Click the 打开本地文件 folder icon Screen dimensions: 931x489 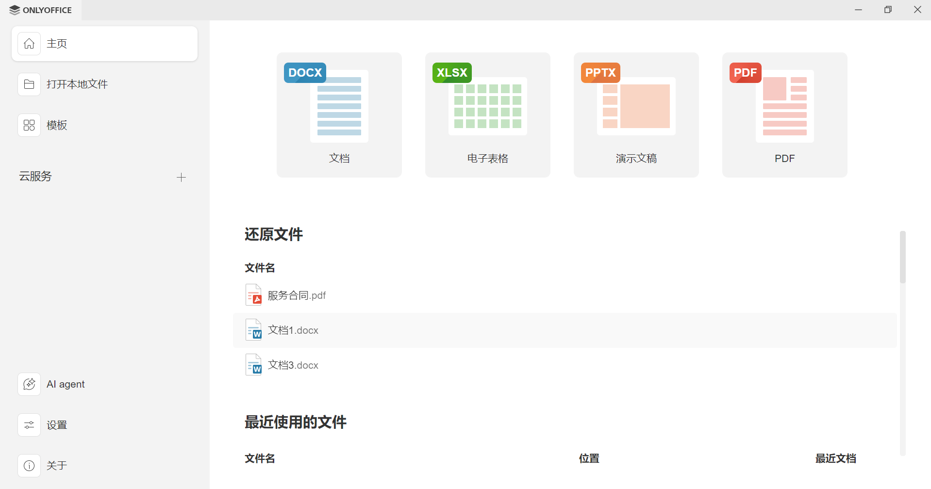pyautogui.click(x=29, y=84)
